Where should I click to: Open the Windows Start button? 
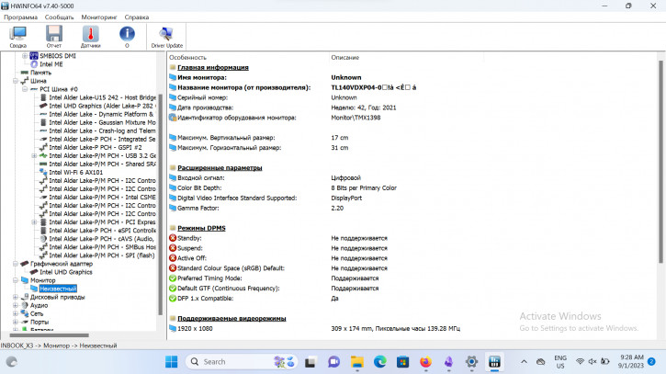pos(172,362)
